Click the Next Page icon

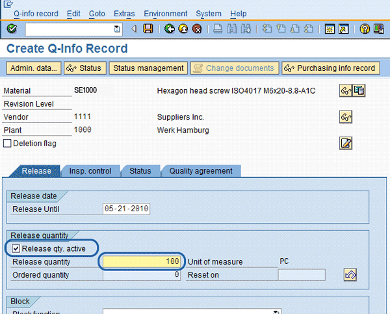[x=294, y=29]
